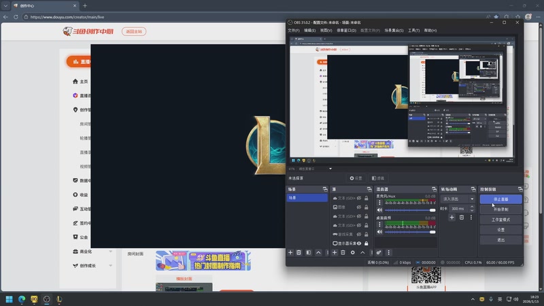Open source properties gear in sources toolbar
The width and height of the screenshot is (544, 306).
coord(352,252)
